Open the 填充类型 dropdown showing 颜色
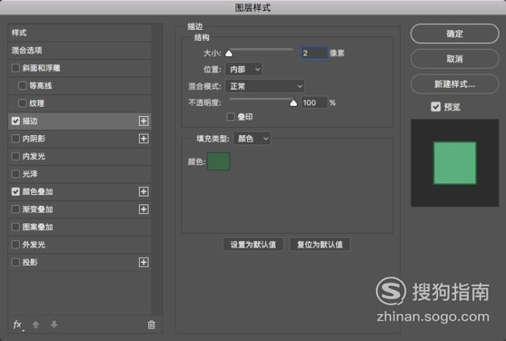Image resolution: width=506 pixels, height=341 pixels. pyautogui.click(x=252, y=139)
